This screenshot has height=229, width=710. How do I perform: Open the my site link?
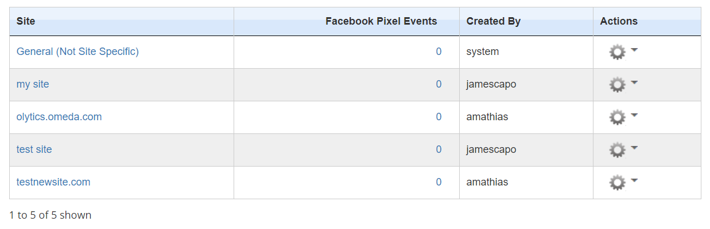[x=33, y=84]
